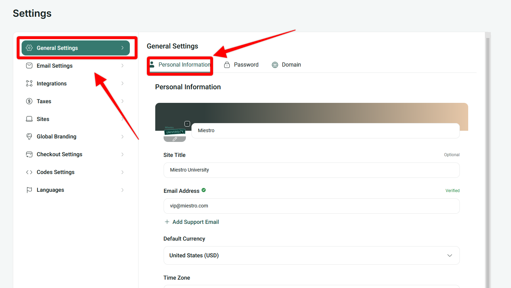Image resolution: width=511 pixels, height=288 pixels.
Task: Open Email Settings in the sidebar
Action: point(76,66)
